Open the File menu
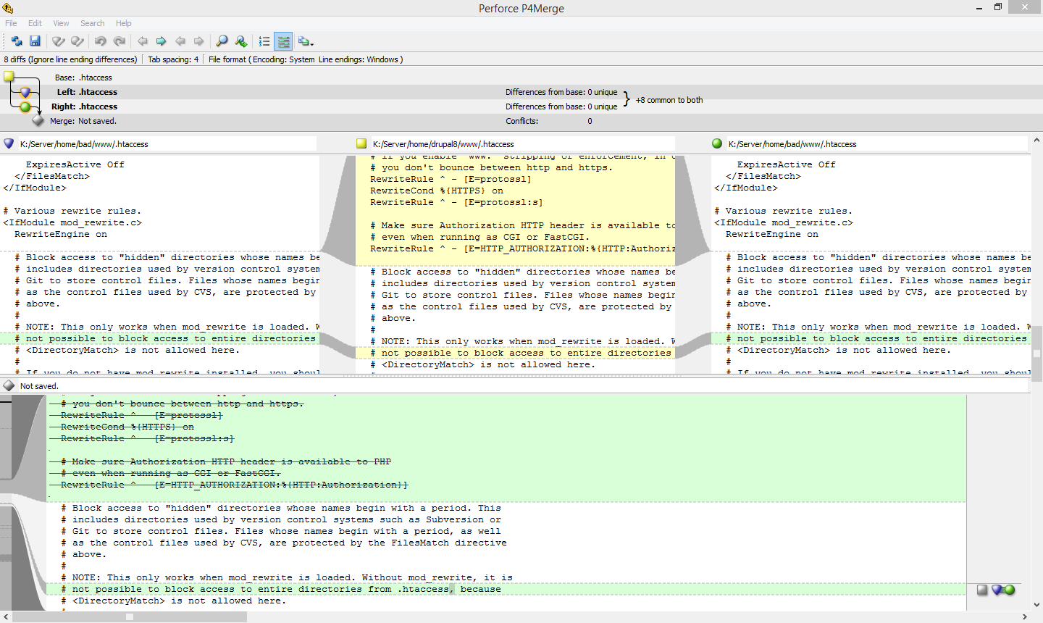1043x623 pixels. pos(11,23)
